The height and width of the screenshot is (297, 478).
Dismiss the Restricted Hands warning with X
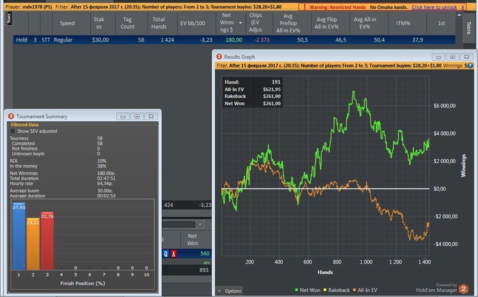462,7
